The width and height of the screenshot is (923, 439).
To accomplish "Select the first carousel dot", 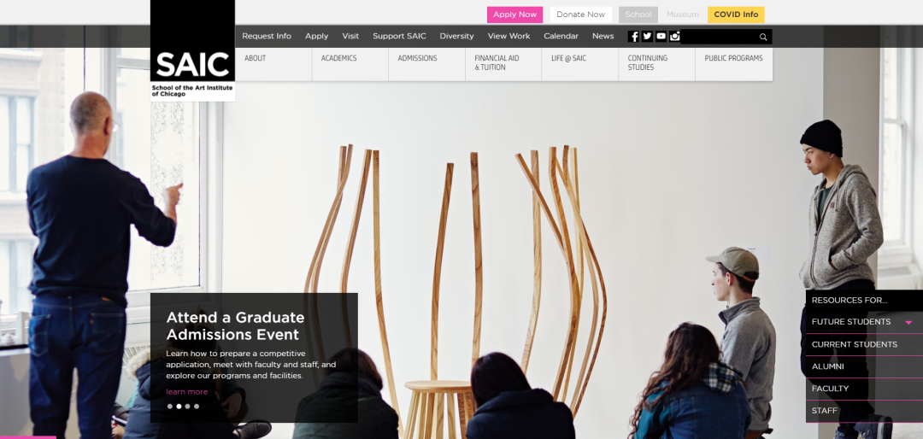I will pos(170,406).
